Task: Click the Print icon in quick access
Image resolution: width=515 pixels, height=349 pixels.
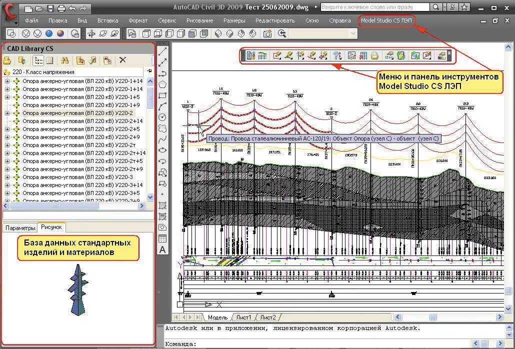Action: (61, 8)
